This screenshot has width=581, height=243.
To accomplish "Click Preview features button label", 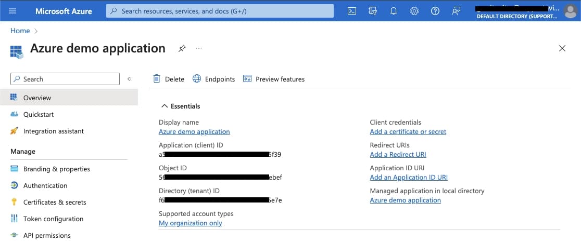I will click(280, 79).
